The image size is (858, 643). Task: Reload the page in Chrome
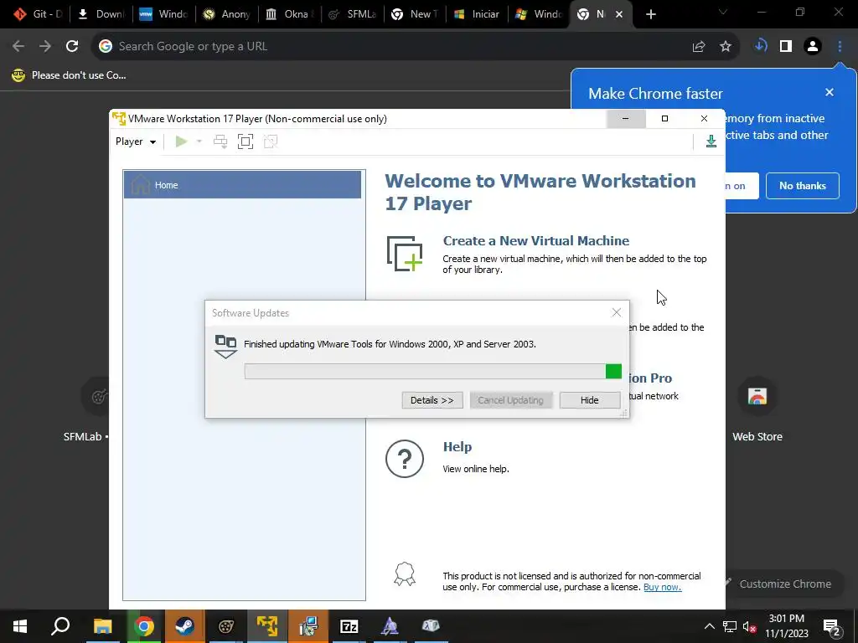click(72, 47)
